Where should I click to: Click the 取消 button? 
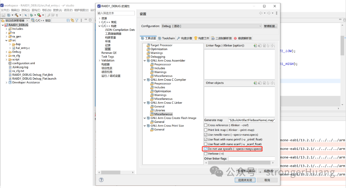(x=267, y=180)
